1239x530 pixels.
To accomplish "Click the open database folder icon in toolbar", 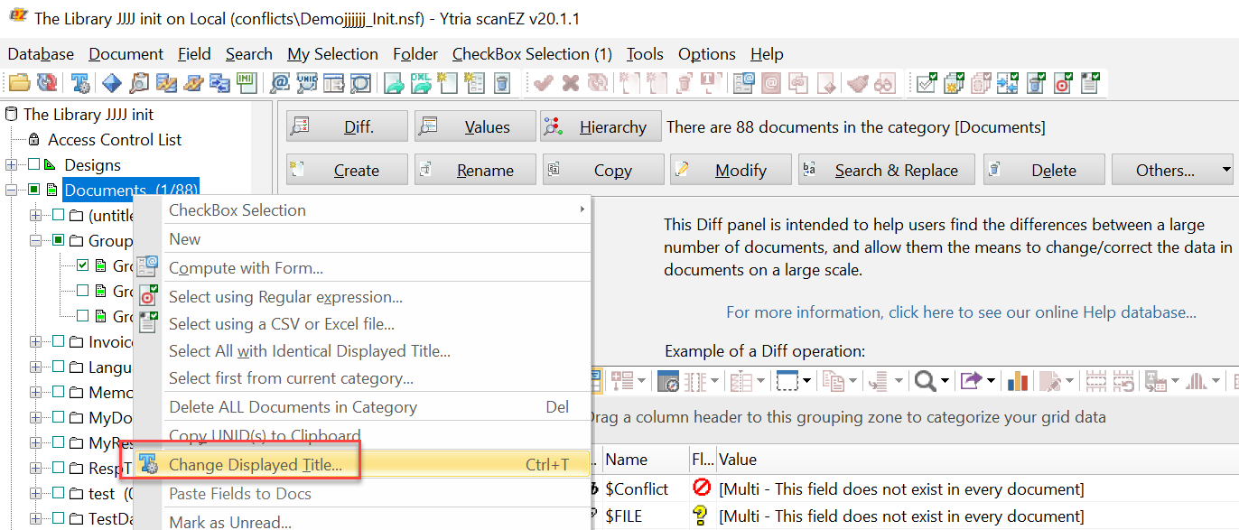I will 19,84.
